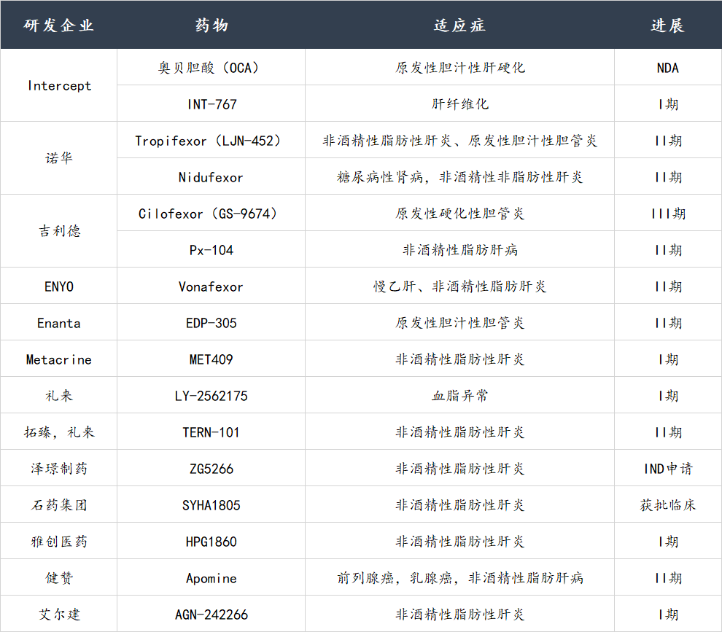Click the 非酒精性脂肪性肝炎 cell in MET409 row
Image resolution: width=722 pixels, height=632 pixels.
[459, 359]
